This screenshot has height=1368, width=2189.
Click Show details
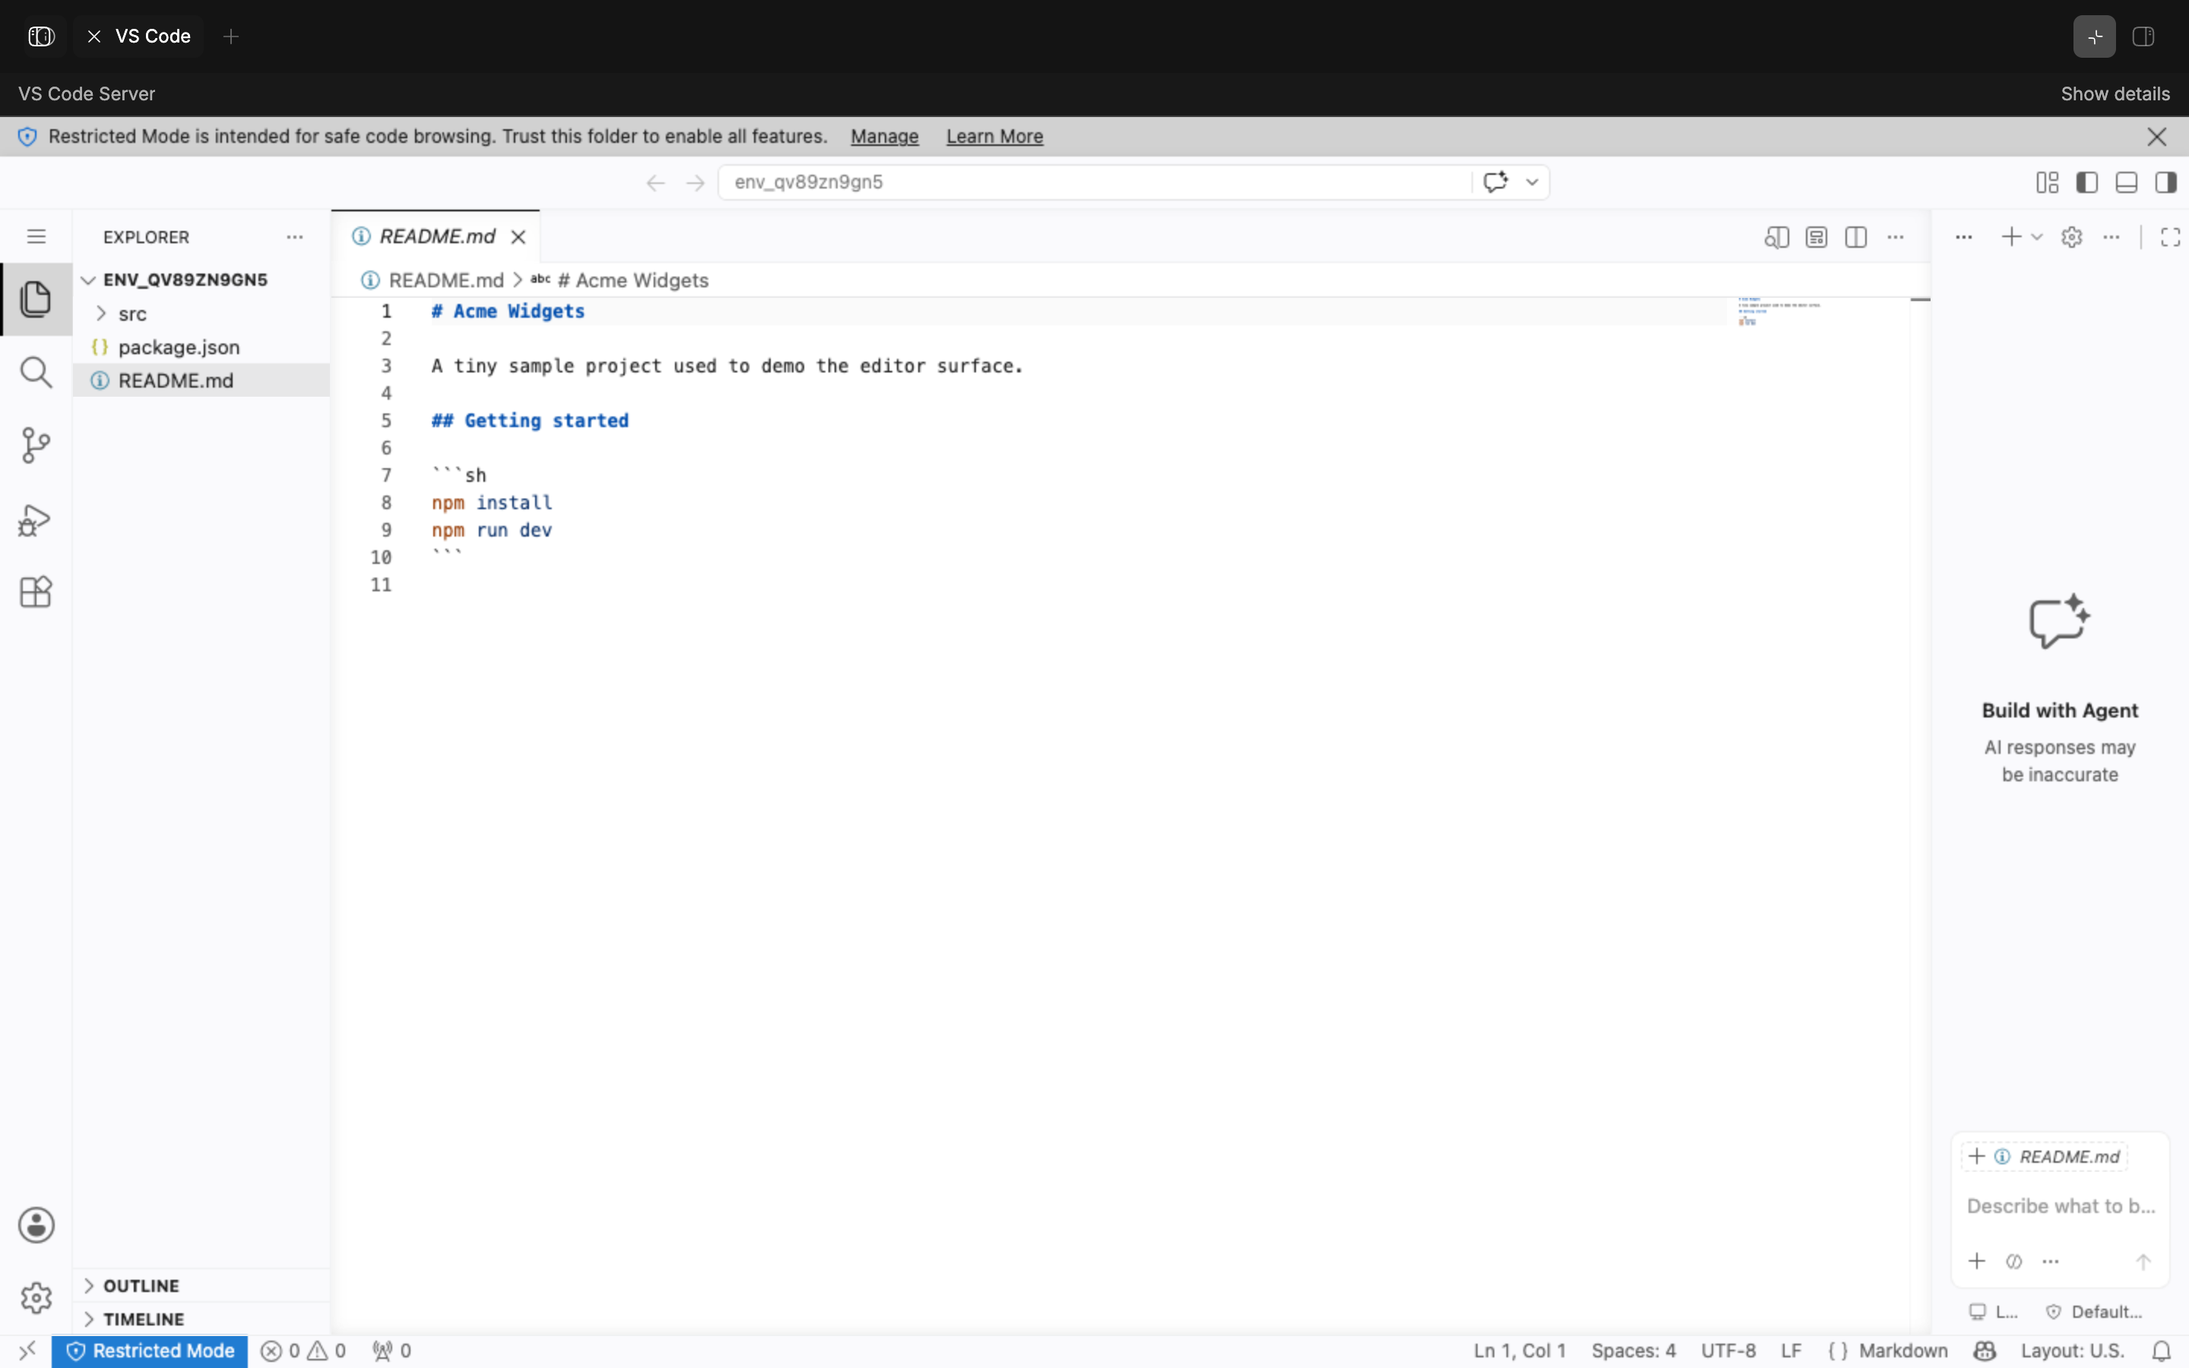point(2115,94)
